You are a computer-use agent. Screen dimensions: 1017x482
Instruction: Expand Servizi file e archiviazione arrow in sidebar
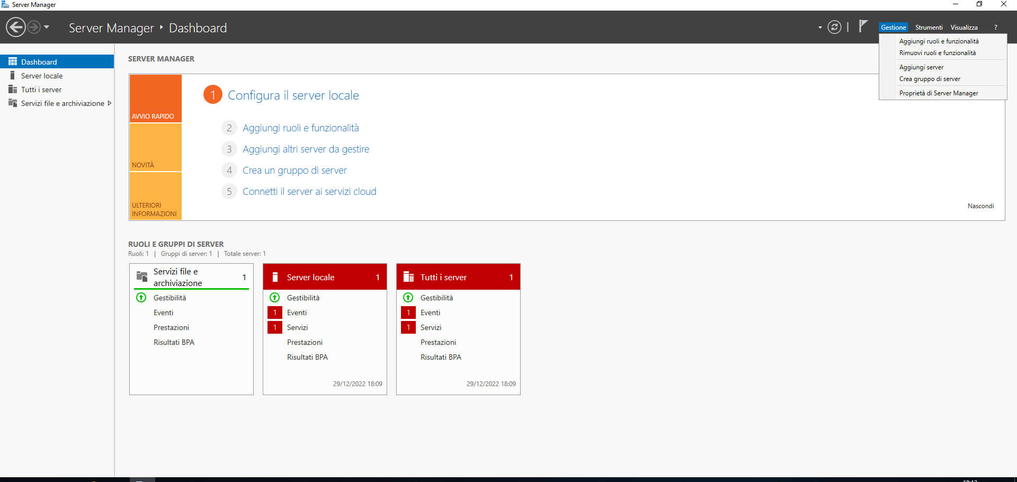(110, 103)
